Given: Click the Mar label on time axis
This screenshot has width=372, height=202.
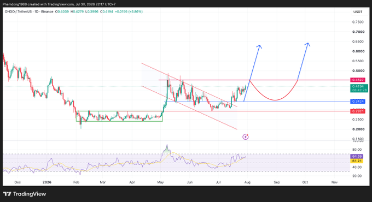Looking at the screenshot, I should pos(102,182).
